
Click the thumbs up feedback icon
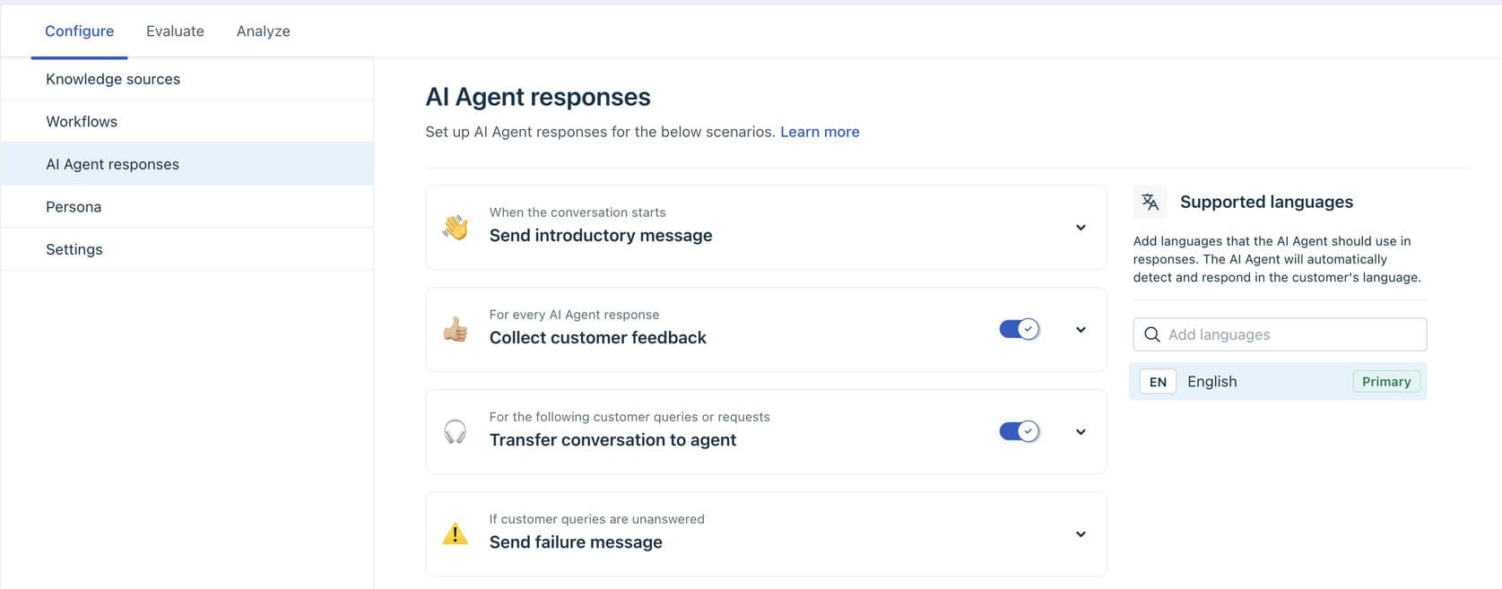tap(456, 330)
